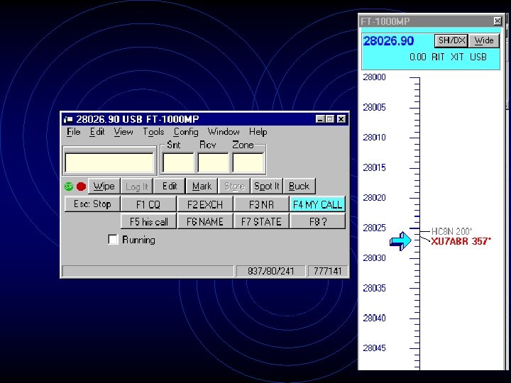Open the File menu
This screenshot has width=511, height=383.
pyautogui.click(x=73, y=132)
